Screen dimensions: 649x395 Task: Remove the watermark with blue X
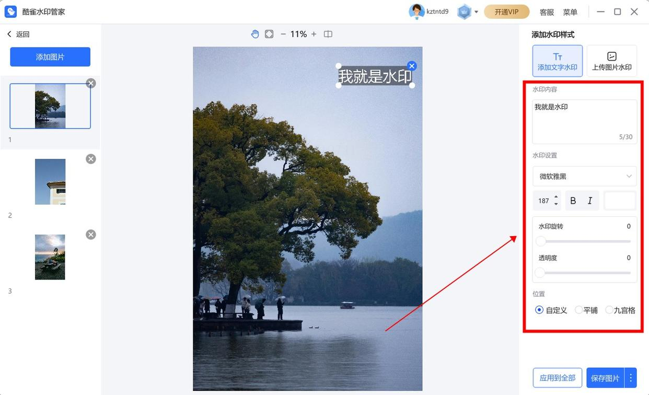click(x=412, y=66)
